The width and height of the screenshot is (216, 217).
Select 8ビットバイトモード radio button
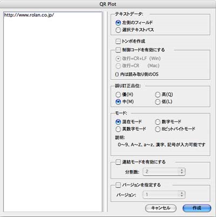point(158,129)
